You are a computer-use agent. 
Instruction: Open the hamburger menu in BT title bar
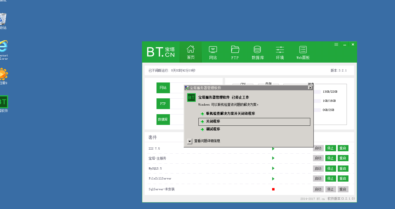point(336,45)
